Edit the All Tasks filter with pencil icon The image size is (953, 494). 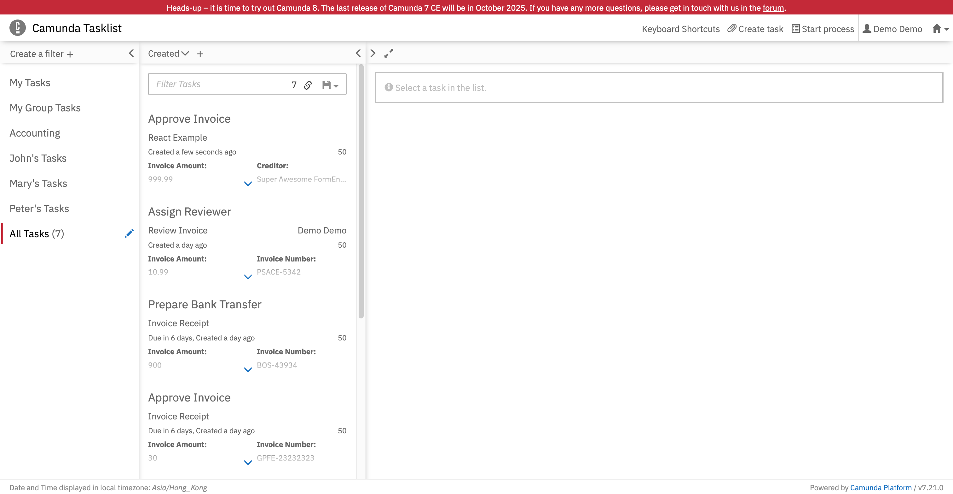[x=129, y=233]
